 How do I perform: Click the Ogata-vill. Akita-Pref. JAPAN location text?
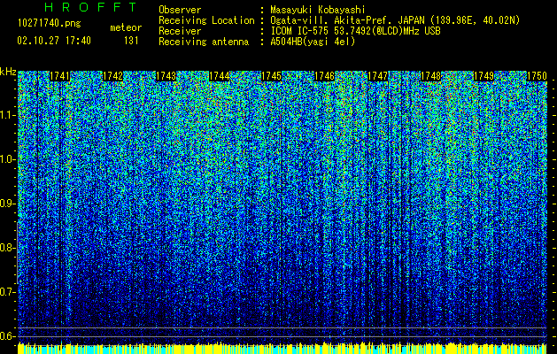(x=395, y=20)
